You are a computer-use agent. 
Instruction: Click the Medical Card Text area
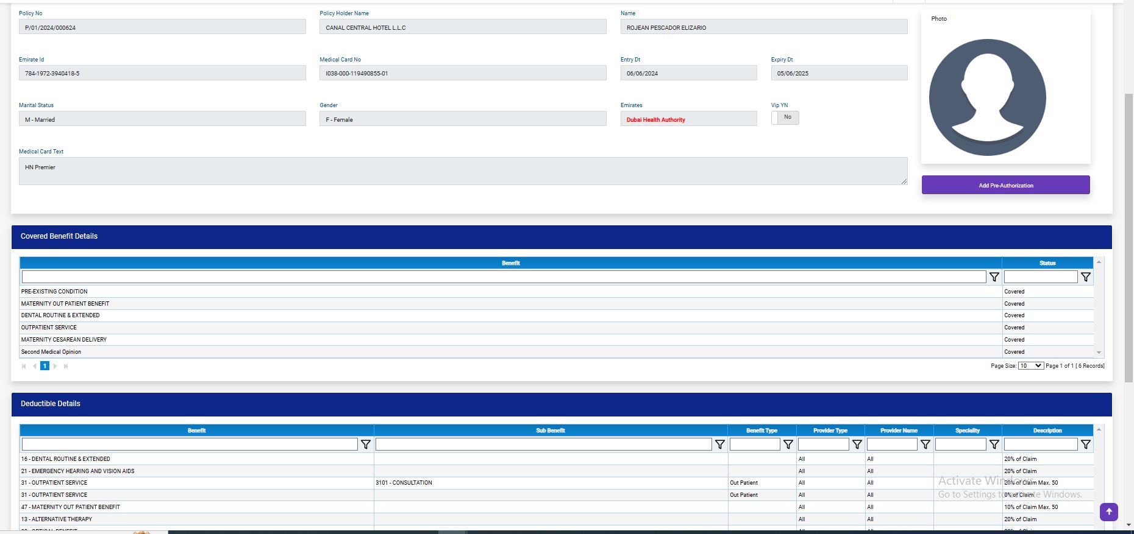pyautogui.click(x=463, y=171)
